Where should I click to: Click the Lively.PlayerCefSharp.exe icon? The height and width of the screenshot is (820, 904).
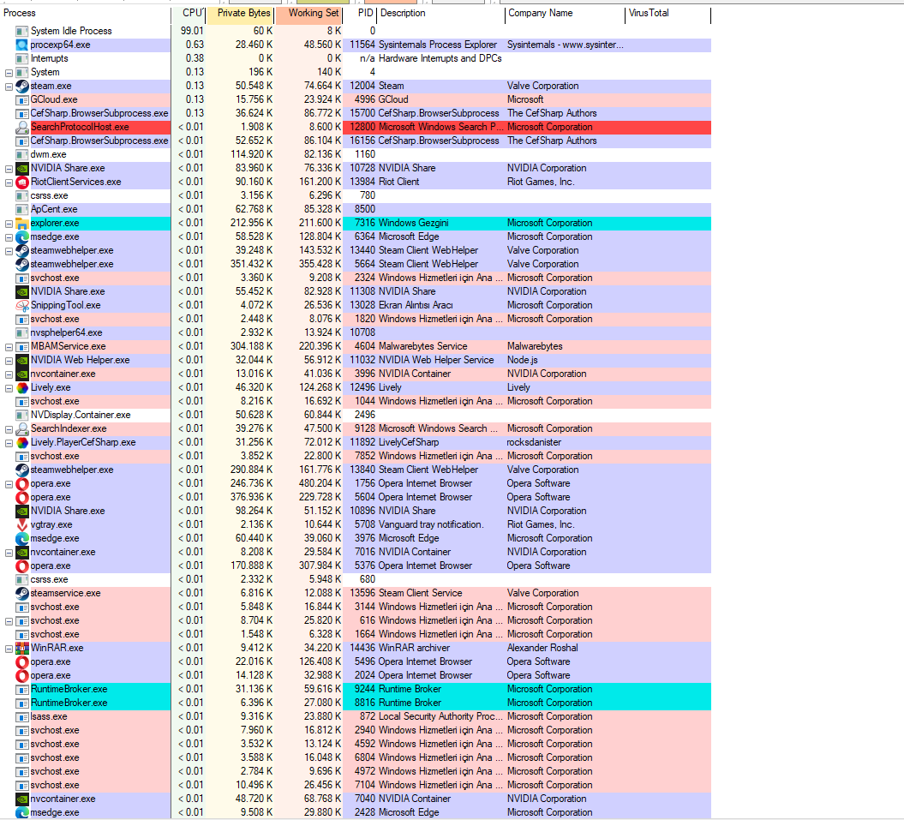click(x=22, y=442)
